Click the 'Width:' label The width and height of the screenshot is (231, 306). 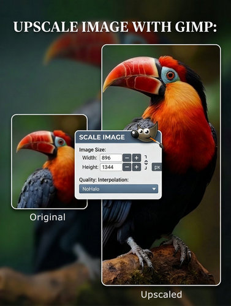click(89, 158)
